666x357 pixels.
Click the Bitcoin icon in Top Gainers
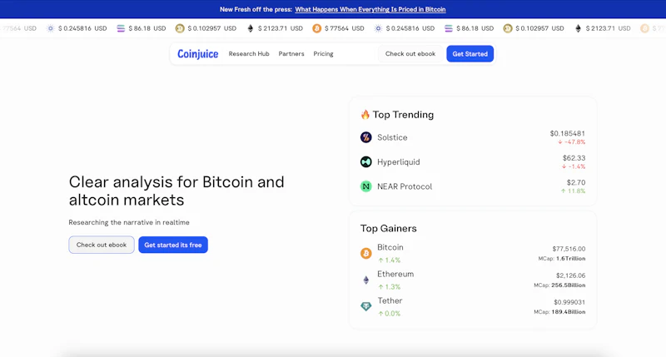pos(365,254)
